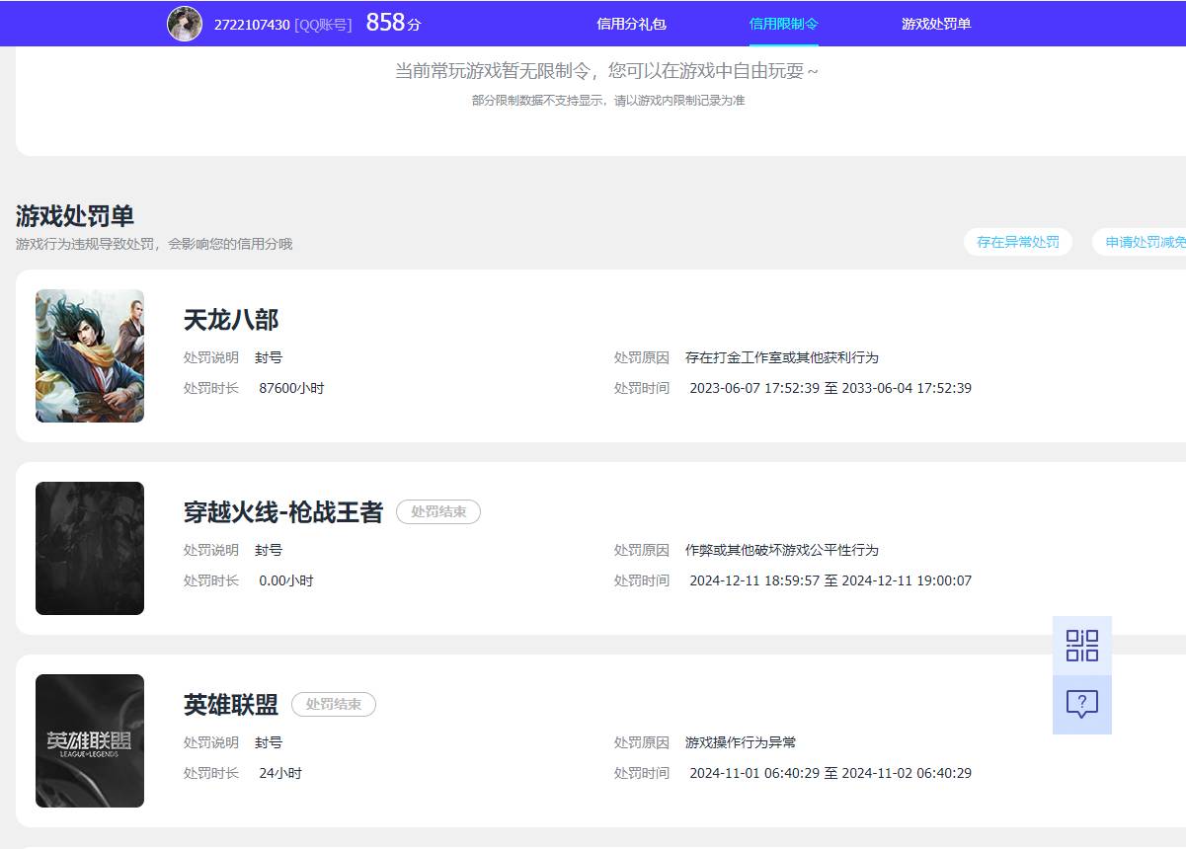
Task: Click the question mark feedback icon
Action: [1082, 703]
